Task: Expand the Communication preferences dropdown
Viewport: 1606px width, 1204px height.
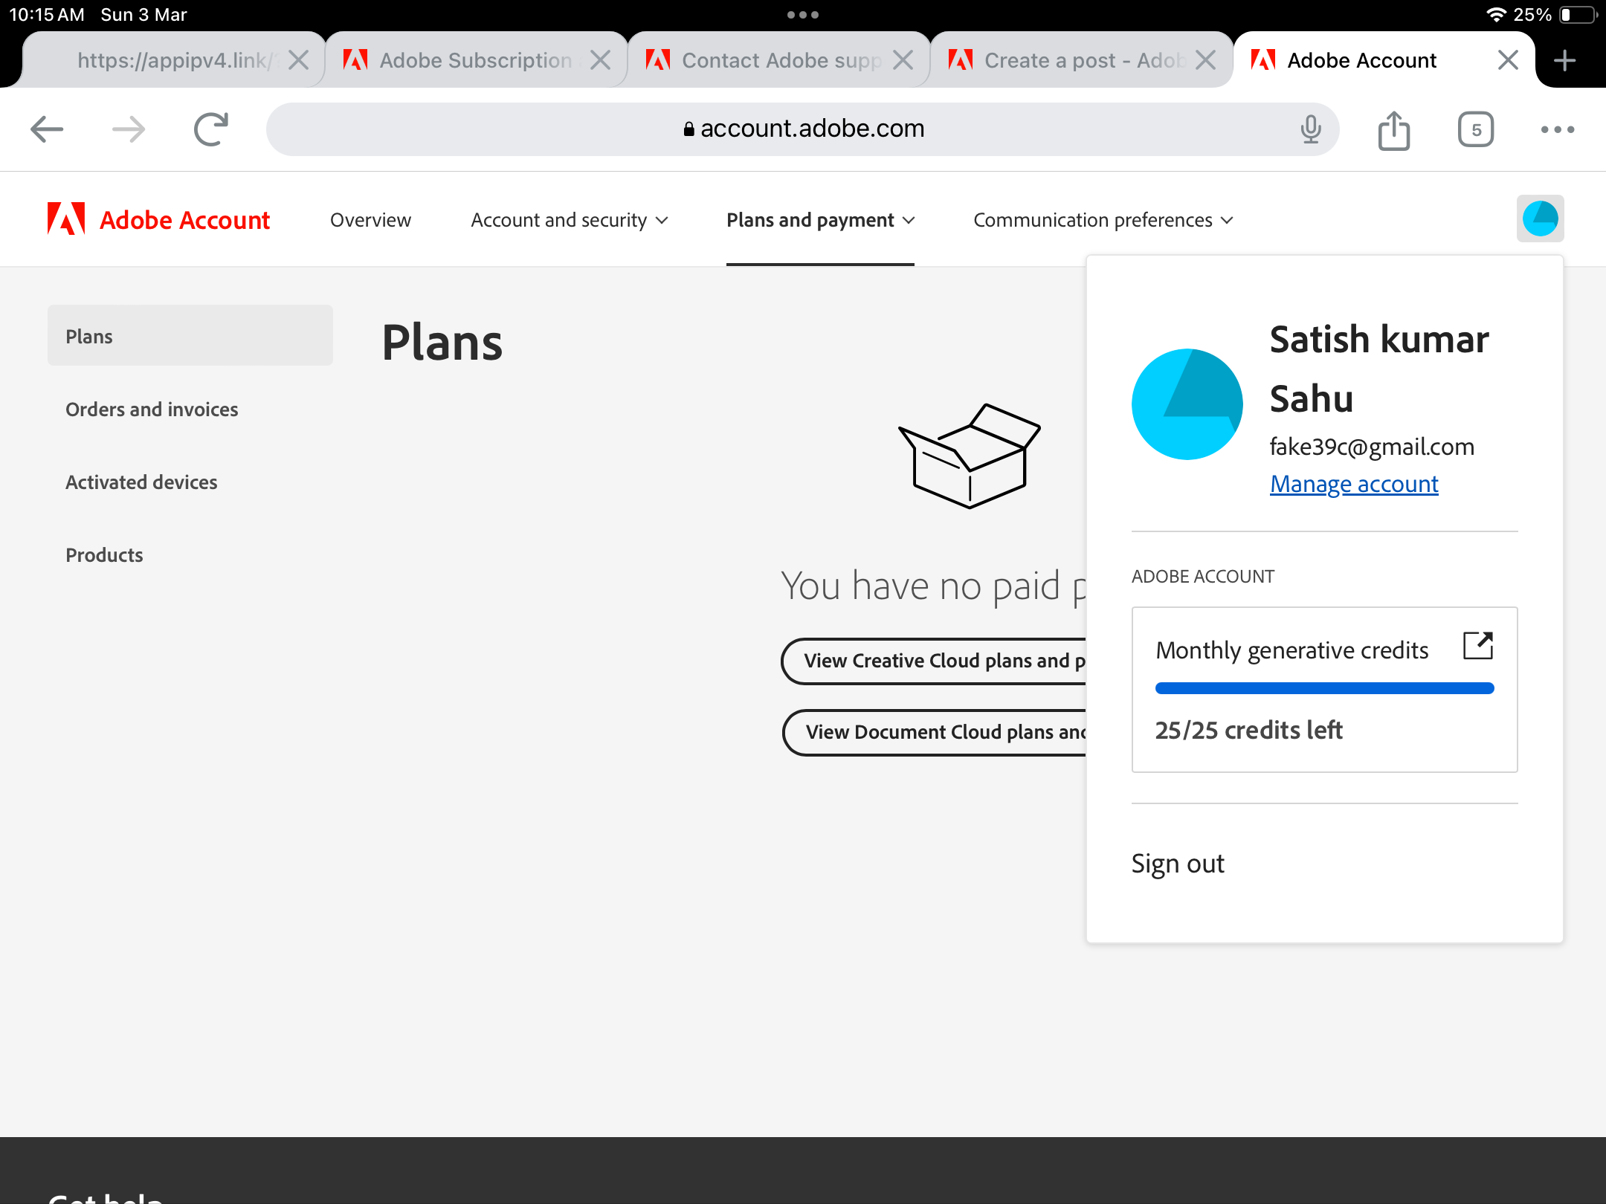Action: point(1102,219)
